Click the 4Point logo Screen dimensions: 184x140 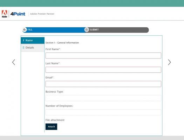coord(18,14)
